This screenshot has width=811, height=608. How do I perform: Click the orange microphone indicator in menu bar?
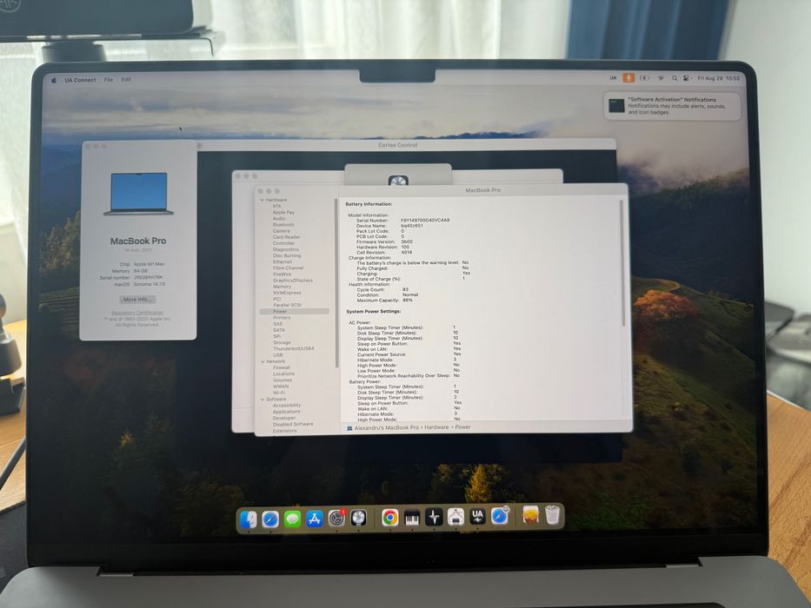click(x=628, y=78)
